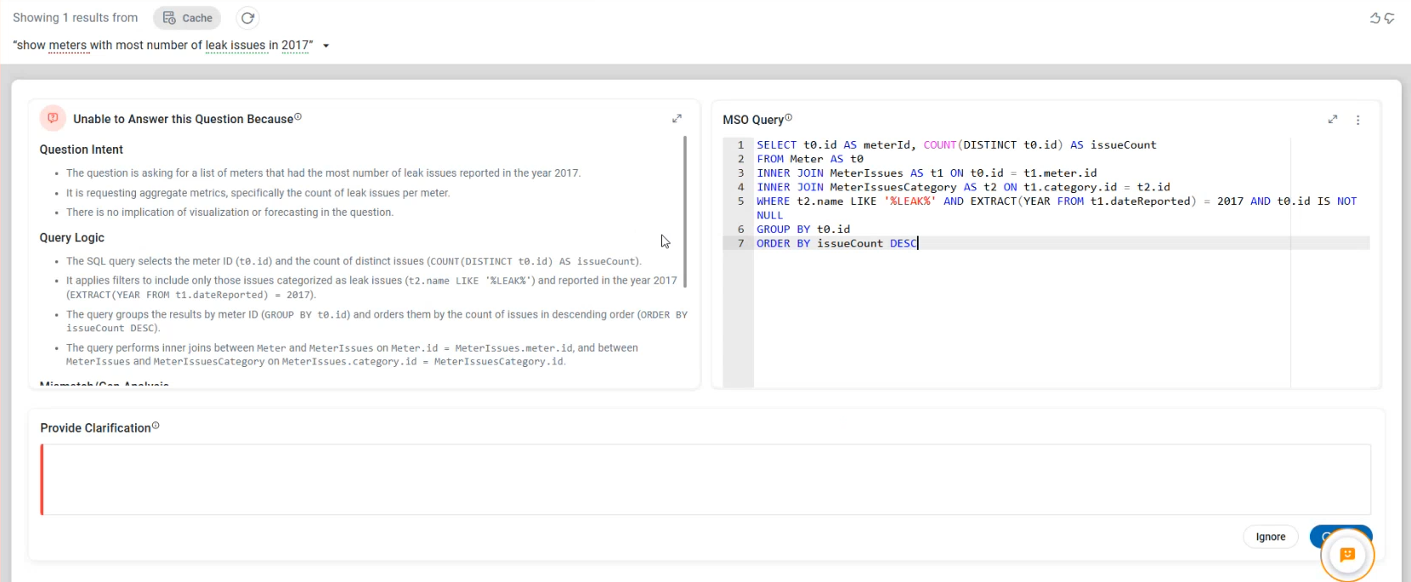Click info icon beside MSO Query title
This screenshot has width=1411, height=582.
pos(789,117)
